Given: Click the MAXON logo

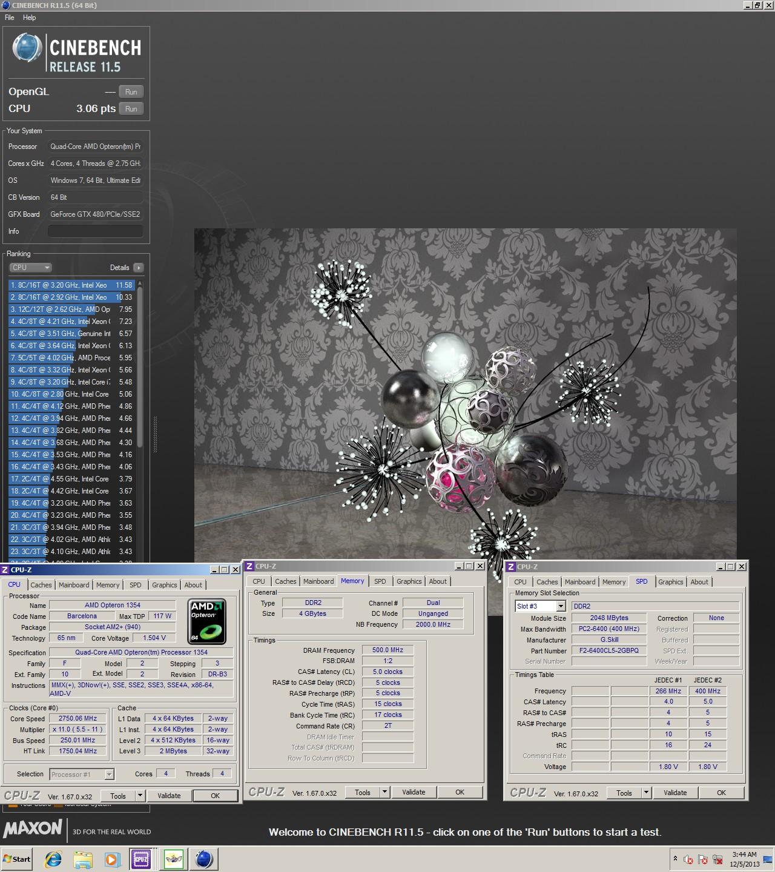Looking at the screenshot, I should [x=33, y=829].
